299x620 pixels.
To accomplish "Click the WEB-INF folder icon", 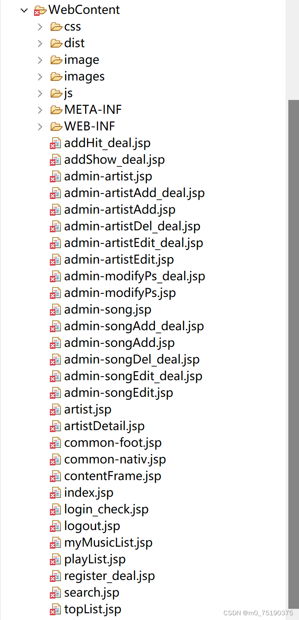I will (57, 126).
